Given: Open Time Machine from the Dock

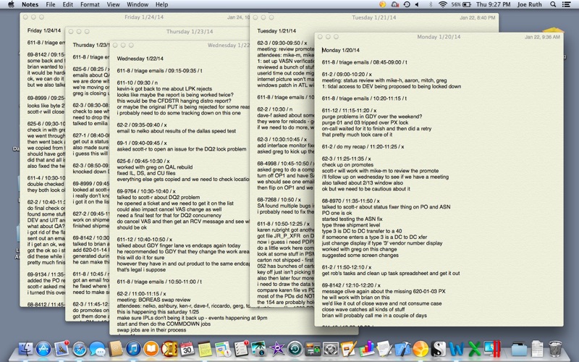Looking at the screenshot, I should point(295,349).
